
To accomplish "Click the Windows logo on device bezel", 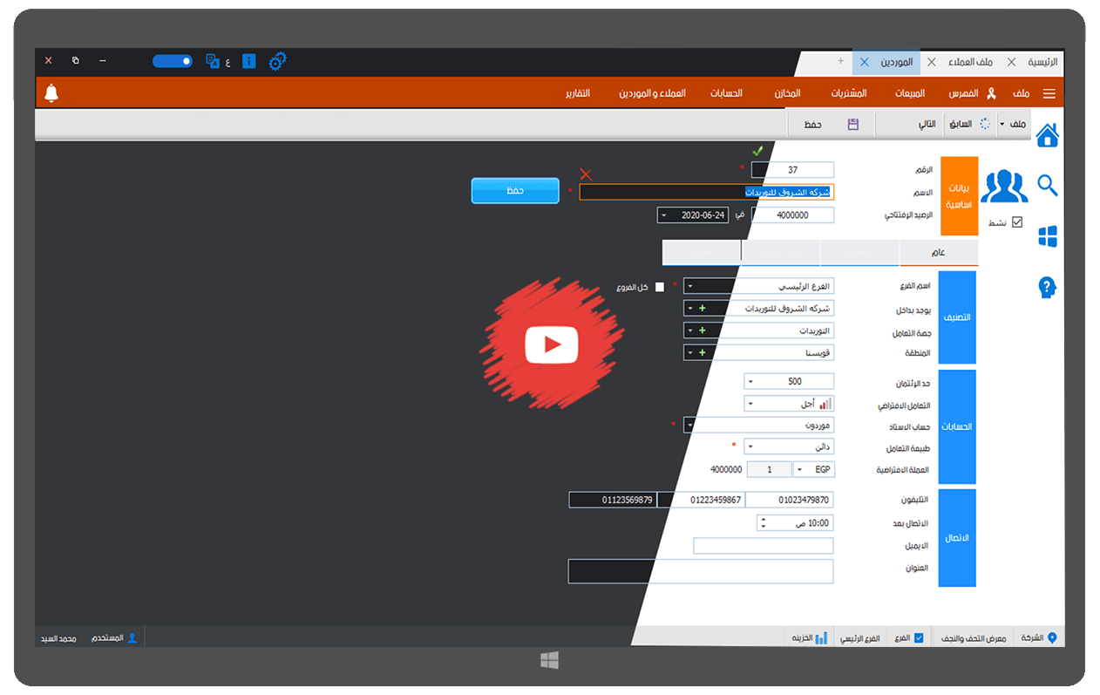I will click(x=549, y=661).
